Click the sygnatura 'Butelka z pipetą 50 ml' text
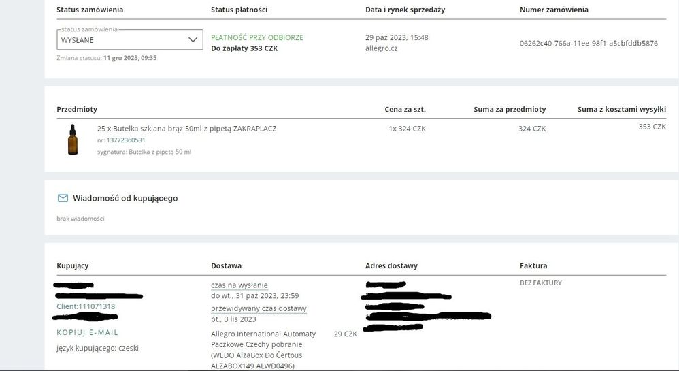Screen dimensions: 679x371 point(144,152)
